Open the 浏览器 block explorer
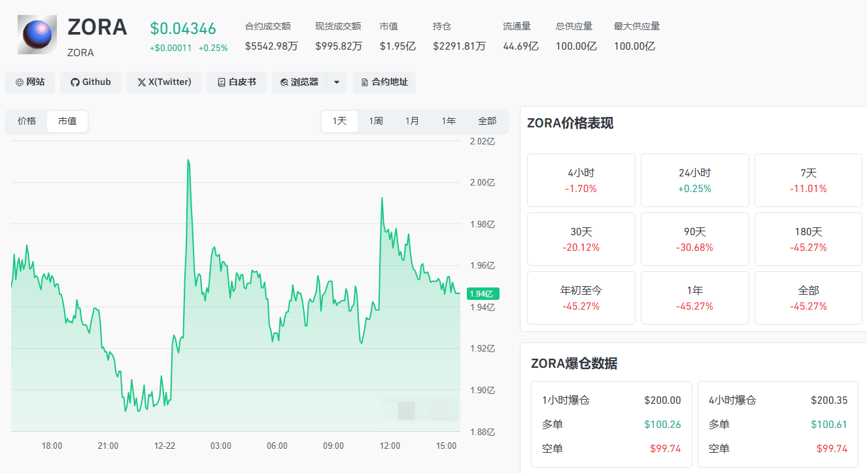The height and width of the screenshot is (473, 867). (x=299, y=82)
